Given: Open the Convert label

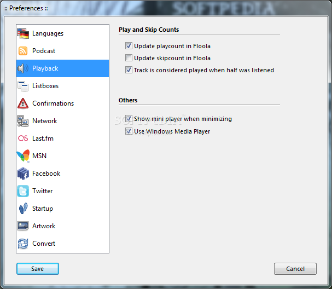Looking at the screenshot, I should pos(44,244).
